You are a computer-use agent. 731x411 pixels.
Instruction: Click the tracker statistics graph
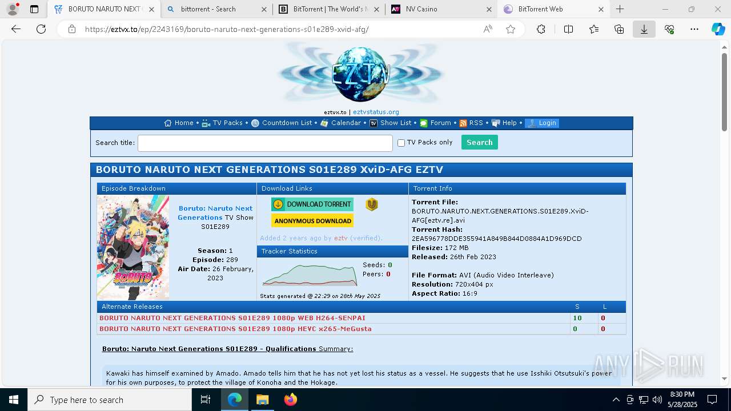310,275
